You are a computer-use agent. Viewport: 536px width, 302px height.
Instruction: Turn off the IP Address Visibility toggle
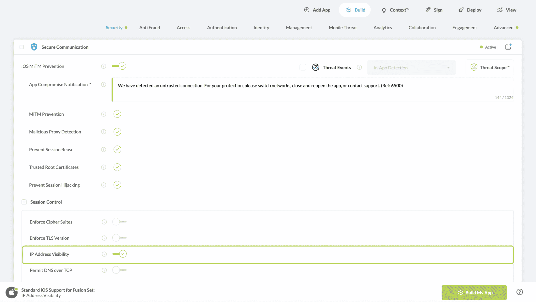(x=120, y=254)
